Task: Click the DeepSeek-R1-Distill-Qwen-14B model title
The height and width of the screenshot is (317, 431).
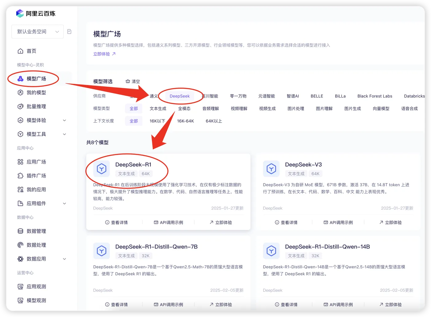Action: click(328, 247)
